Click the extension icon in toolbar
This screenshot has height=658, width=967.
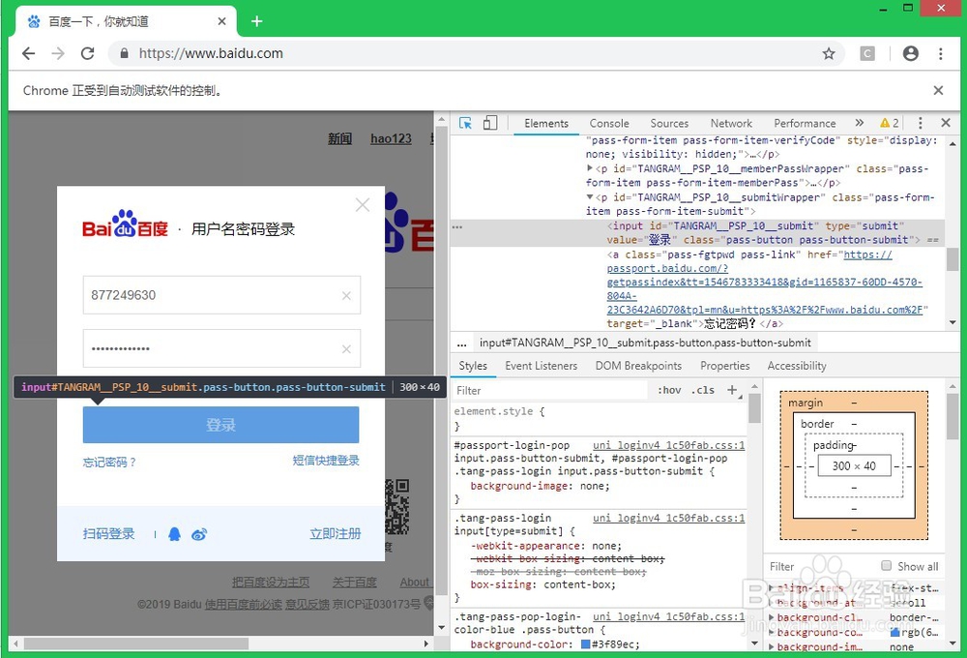(x=867, y=53)
